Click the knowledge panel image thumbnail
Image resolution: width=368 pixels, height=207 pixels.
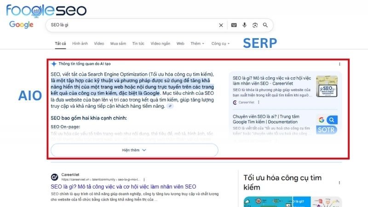(292, 202)
